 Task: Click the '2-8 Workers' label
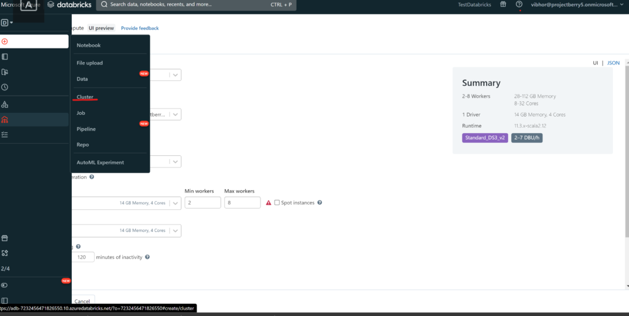476,96
